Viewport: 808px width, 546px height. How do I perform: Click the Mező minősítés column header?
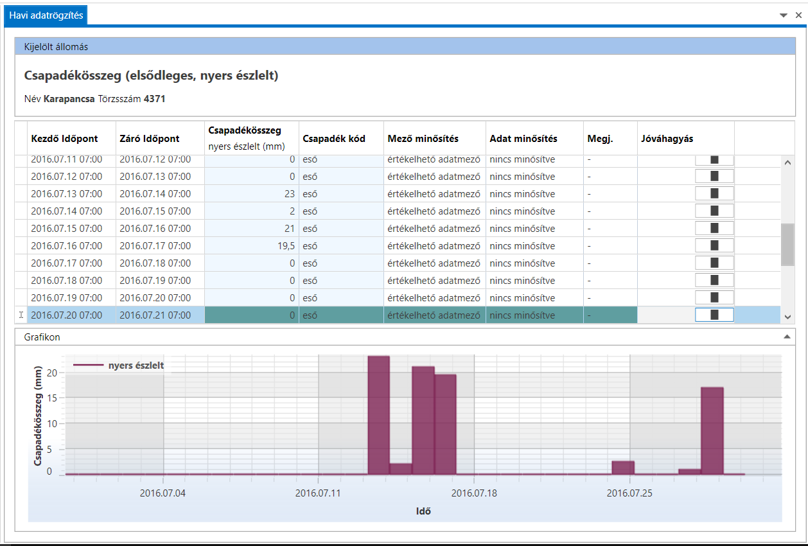[x=435, y=138]
